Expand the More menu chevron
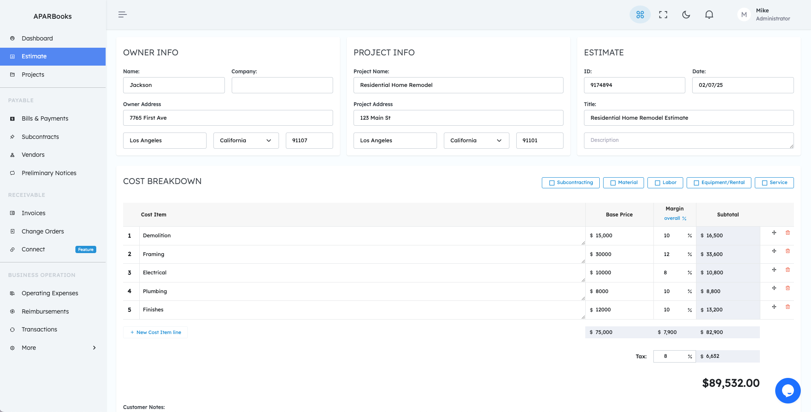The image size is (811, 412). coord(94,348)
